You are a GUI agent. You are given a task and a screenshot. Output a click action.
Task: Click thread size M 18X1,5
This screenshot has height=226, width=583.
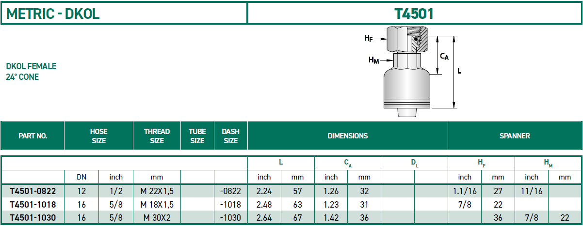157,204
